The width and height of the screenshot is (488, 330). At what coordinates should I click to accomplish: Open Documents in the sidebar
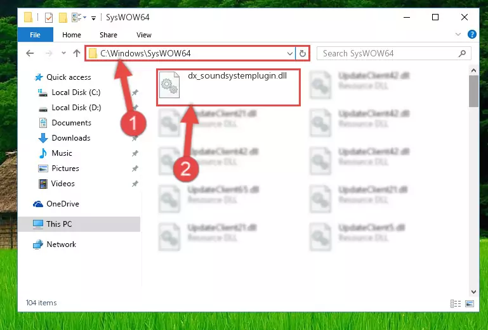pyautogui.click(x=71, y=123)
